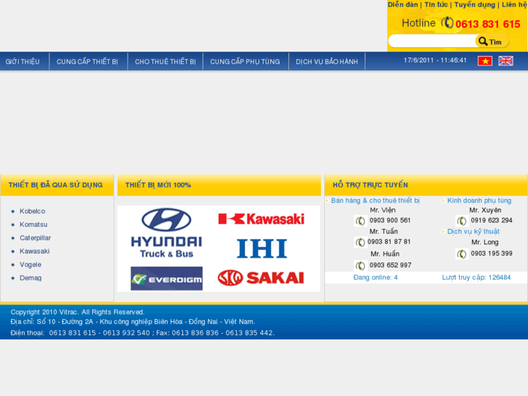The height and width of the screenshot is (396, 528).
Task: Click Thiết Bị Đã Qua Sử Dụng header
Action: pyautogui.click(x=56, y=185)
